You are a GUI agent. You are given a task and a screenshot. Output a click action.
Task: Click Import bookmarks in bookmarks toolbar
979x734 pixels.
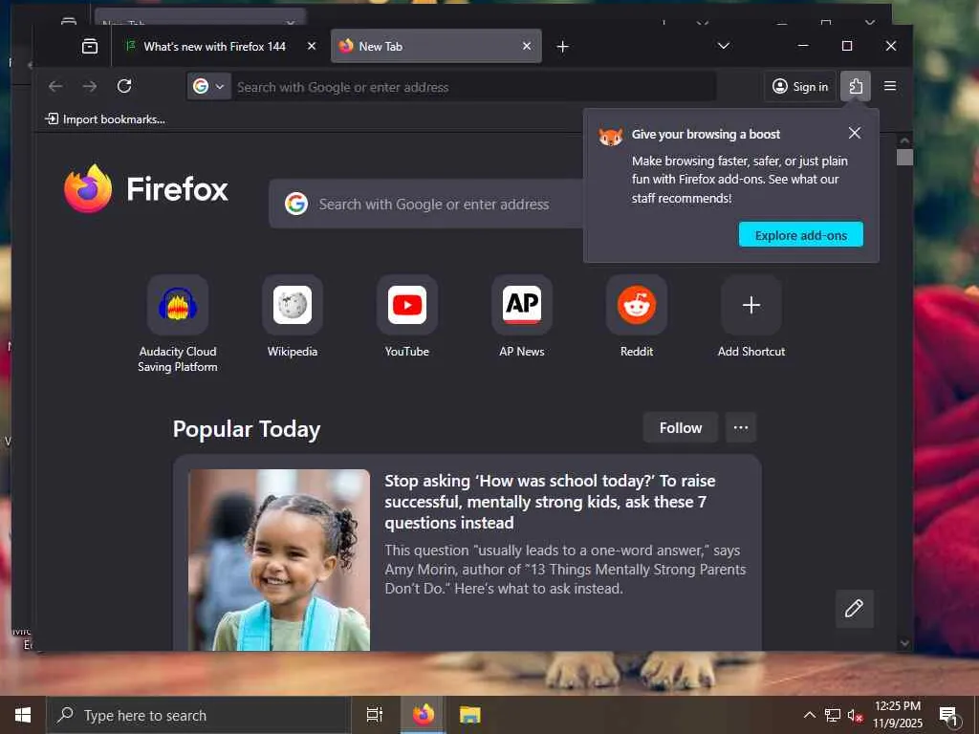(105, 119)
